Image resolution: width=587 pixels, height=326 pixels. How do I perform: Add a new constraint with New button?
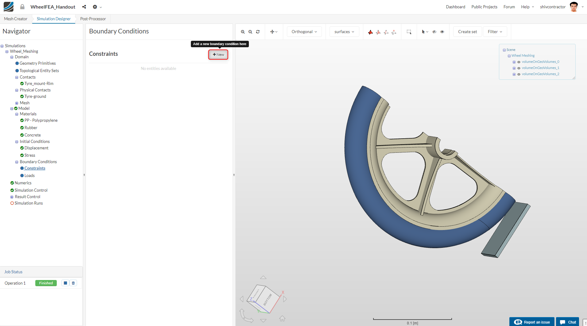(218, 55)
